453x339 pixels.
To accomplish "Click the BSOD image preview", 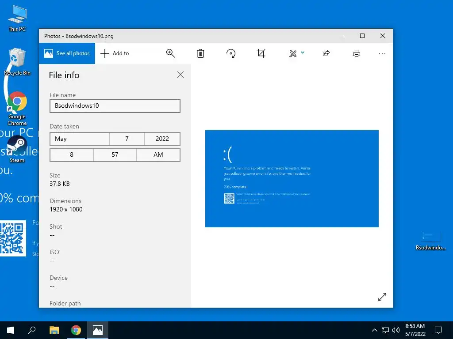I will click(x=292, y=179).
